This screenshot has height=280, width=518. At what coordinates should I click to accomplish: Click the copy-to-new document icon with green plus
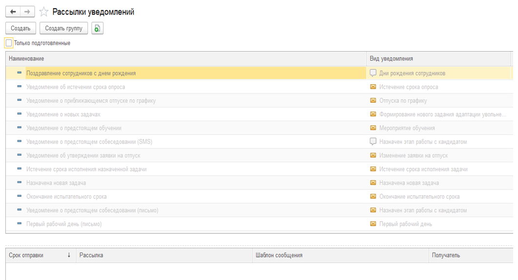point(97,28)
